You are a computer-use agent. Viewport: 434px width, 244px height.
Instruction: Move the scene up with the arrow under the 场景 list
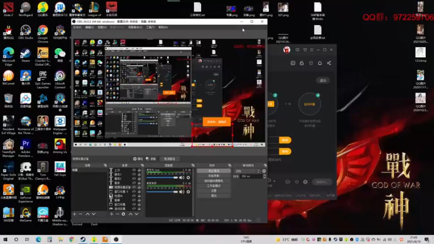[87, 214]
